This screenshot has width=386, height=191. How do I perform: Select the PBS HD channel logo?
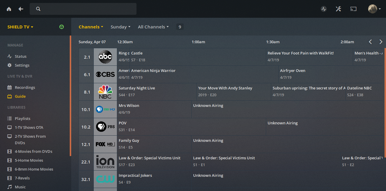point(105,109)
